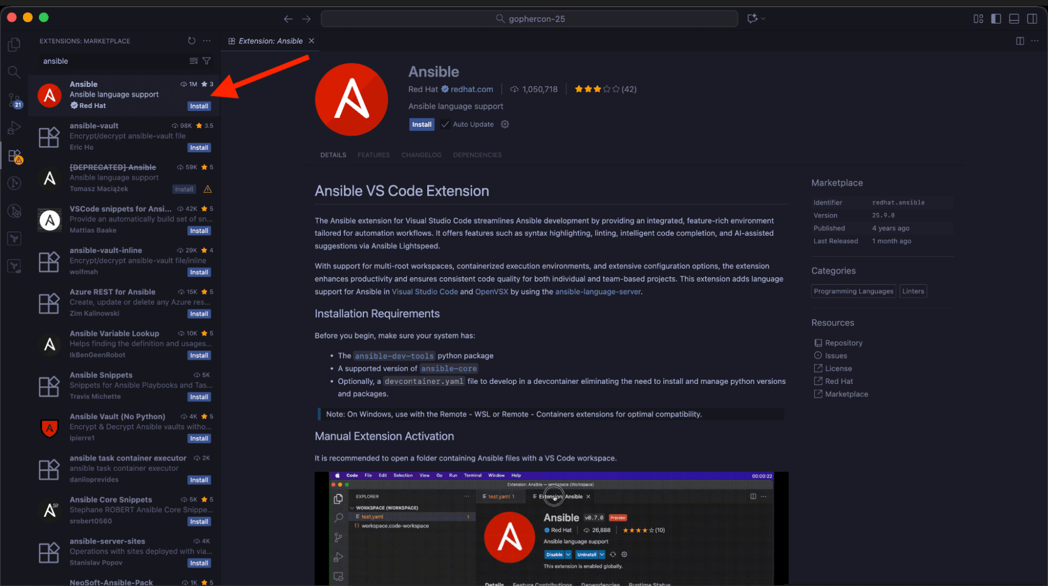Open Source Control view with 21 badge
Image resolution: width=1048 pixels, height=586 pixels.
coord(14,99)
